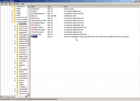
Task: Click the NoAdd-onsInfo value's string icon
Action: pos(32,27)
